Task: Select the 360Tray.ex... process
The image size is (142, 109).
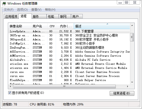Action: (x=69, y=35)
